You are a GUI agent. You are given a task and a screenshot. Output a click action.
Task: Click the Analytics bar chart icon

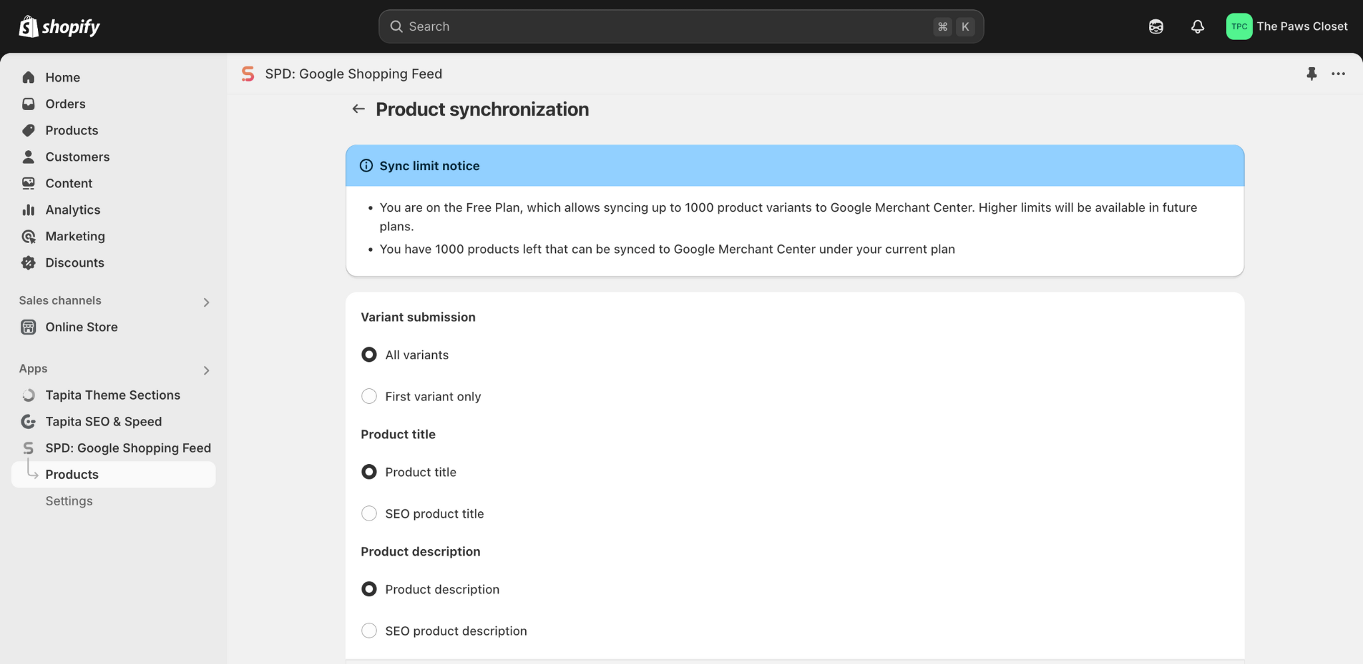pyautogui.click(x=28, y=210)
